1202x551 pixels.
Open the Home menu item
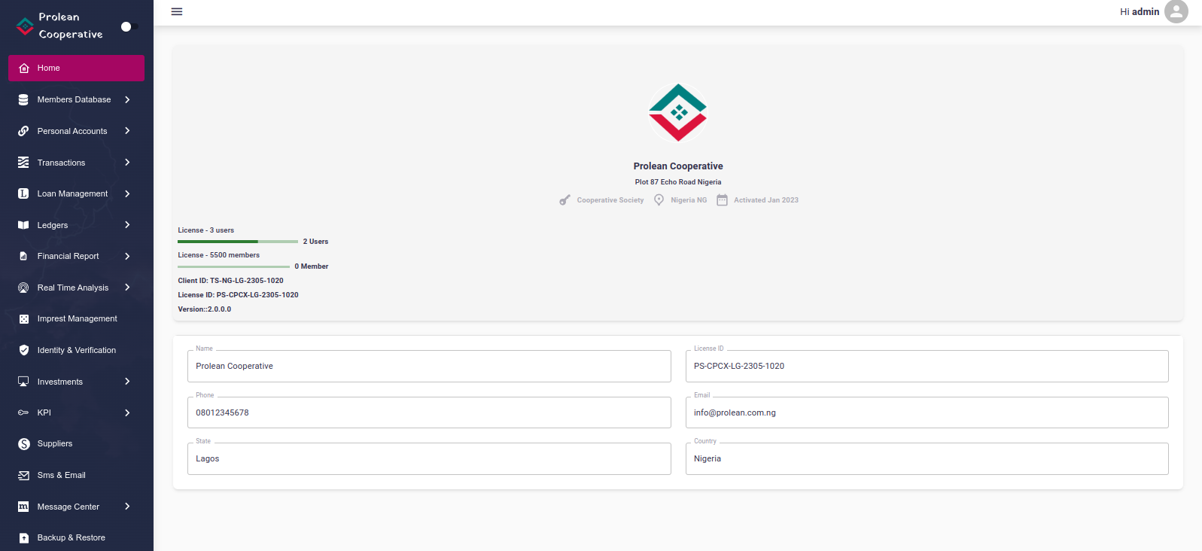pos(76,68)
